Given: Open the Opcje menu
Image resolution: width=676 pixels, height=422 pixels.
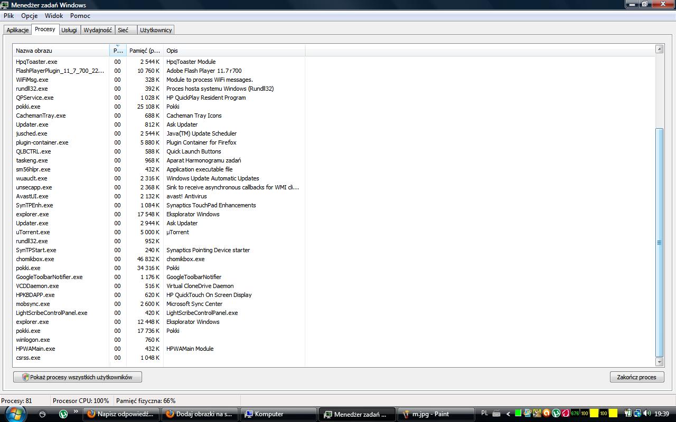Looking at the screenshot, I should coord(29,16).
